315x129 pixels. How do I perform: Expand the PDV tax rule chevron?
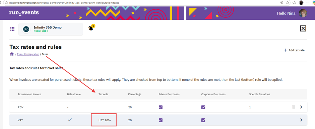(x=301, y=107)
